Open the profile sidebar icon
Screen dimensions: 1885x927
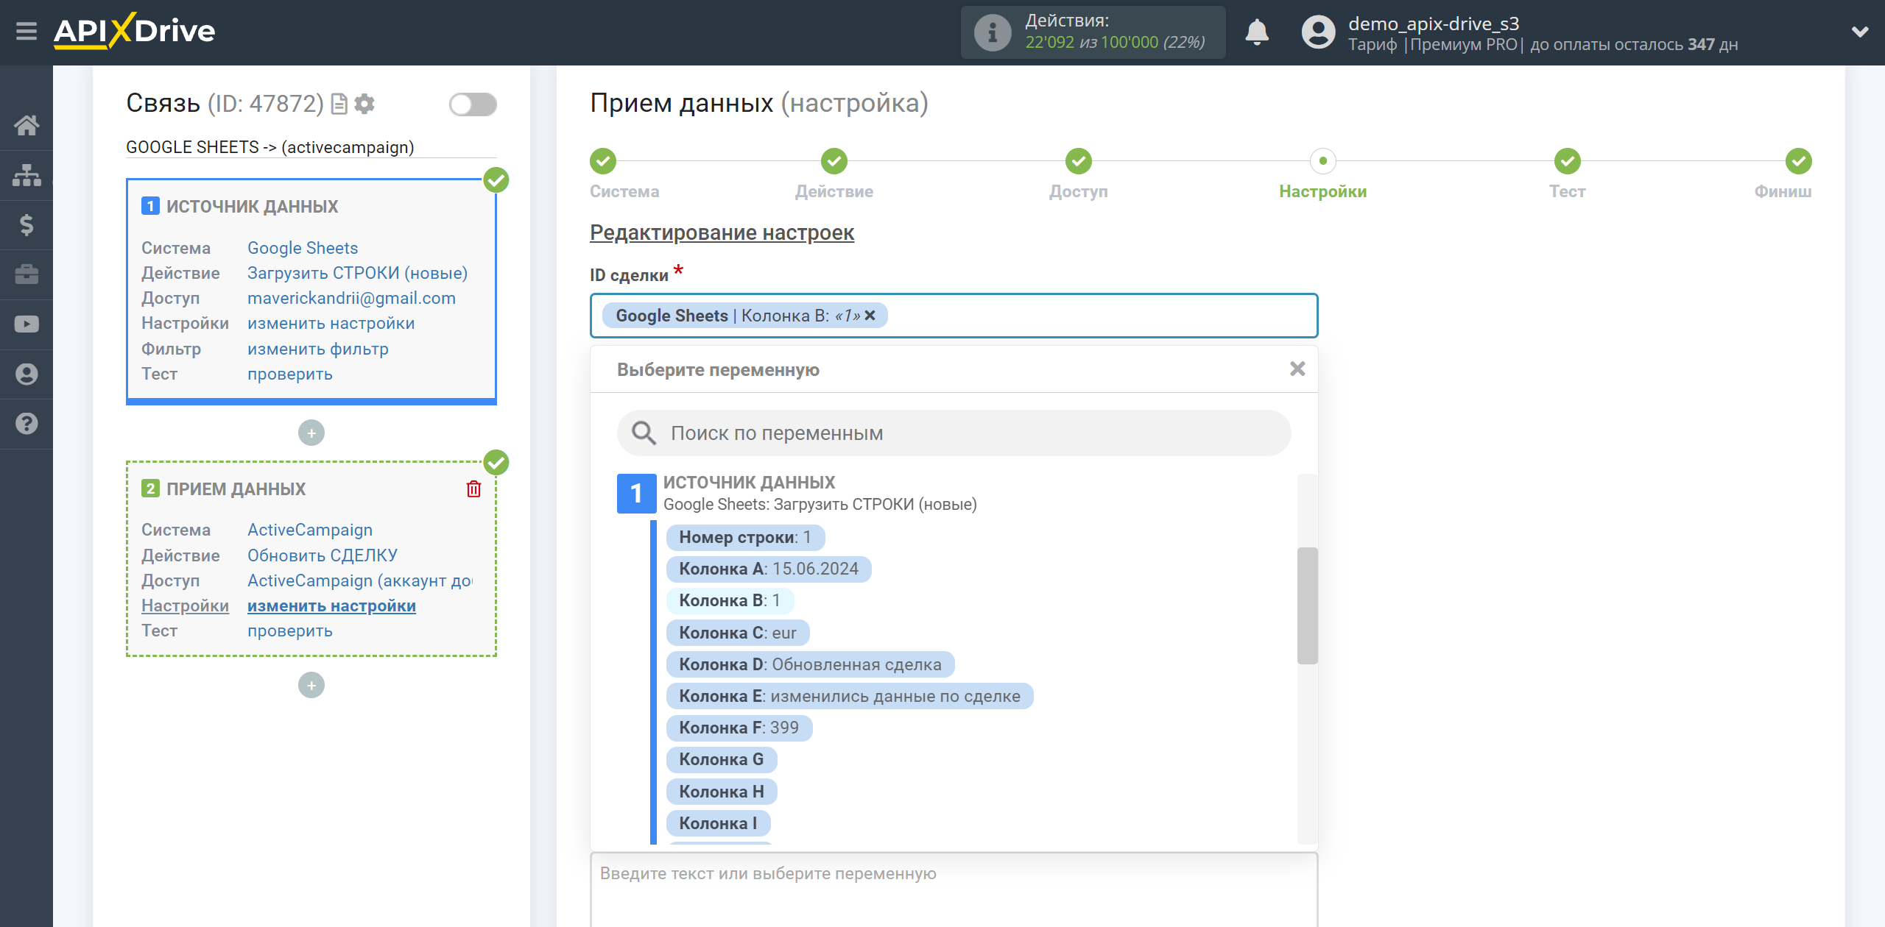point(27,374)
